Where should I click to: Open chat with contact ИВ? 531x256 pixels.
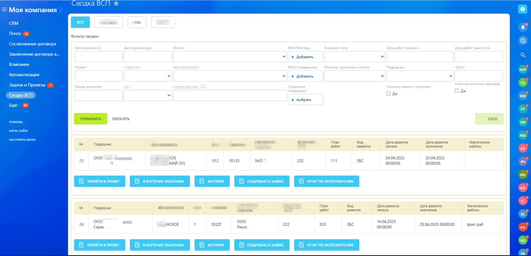(x=523, y=122)
